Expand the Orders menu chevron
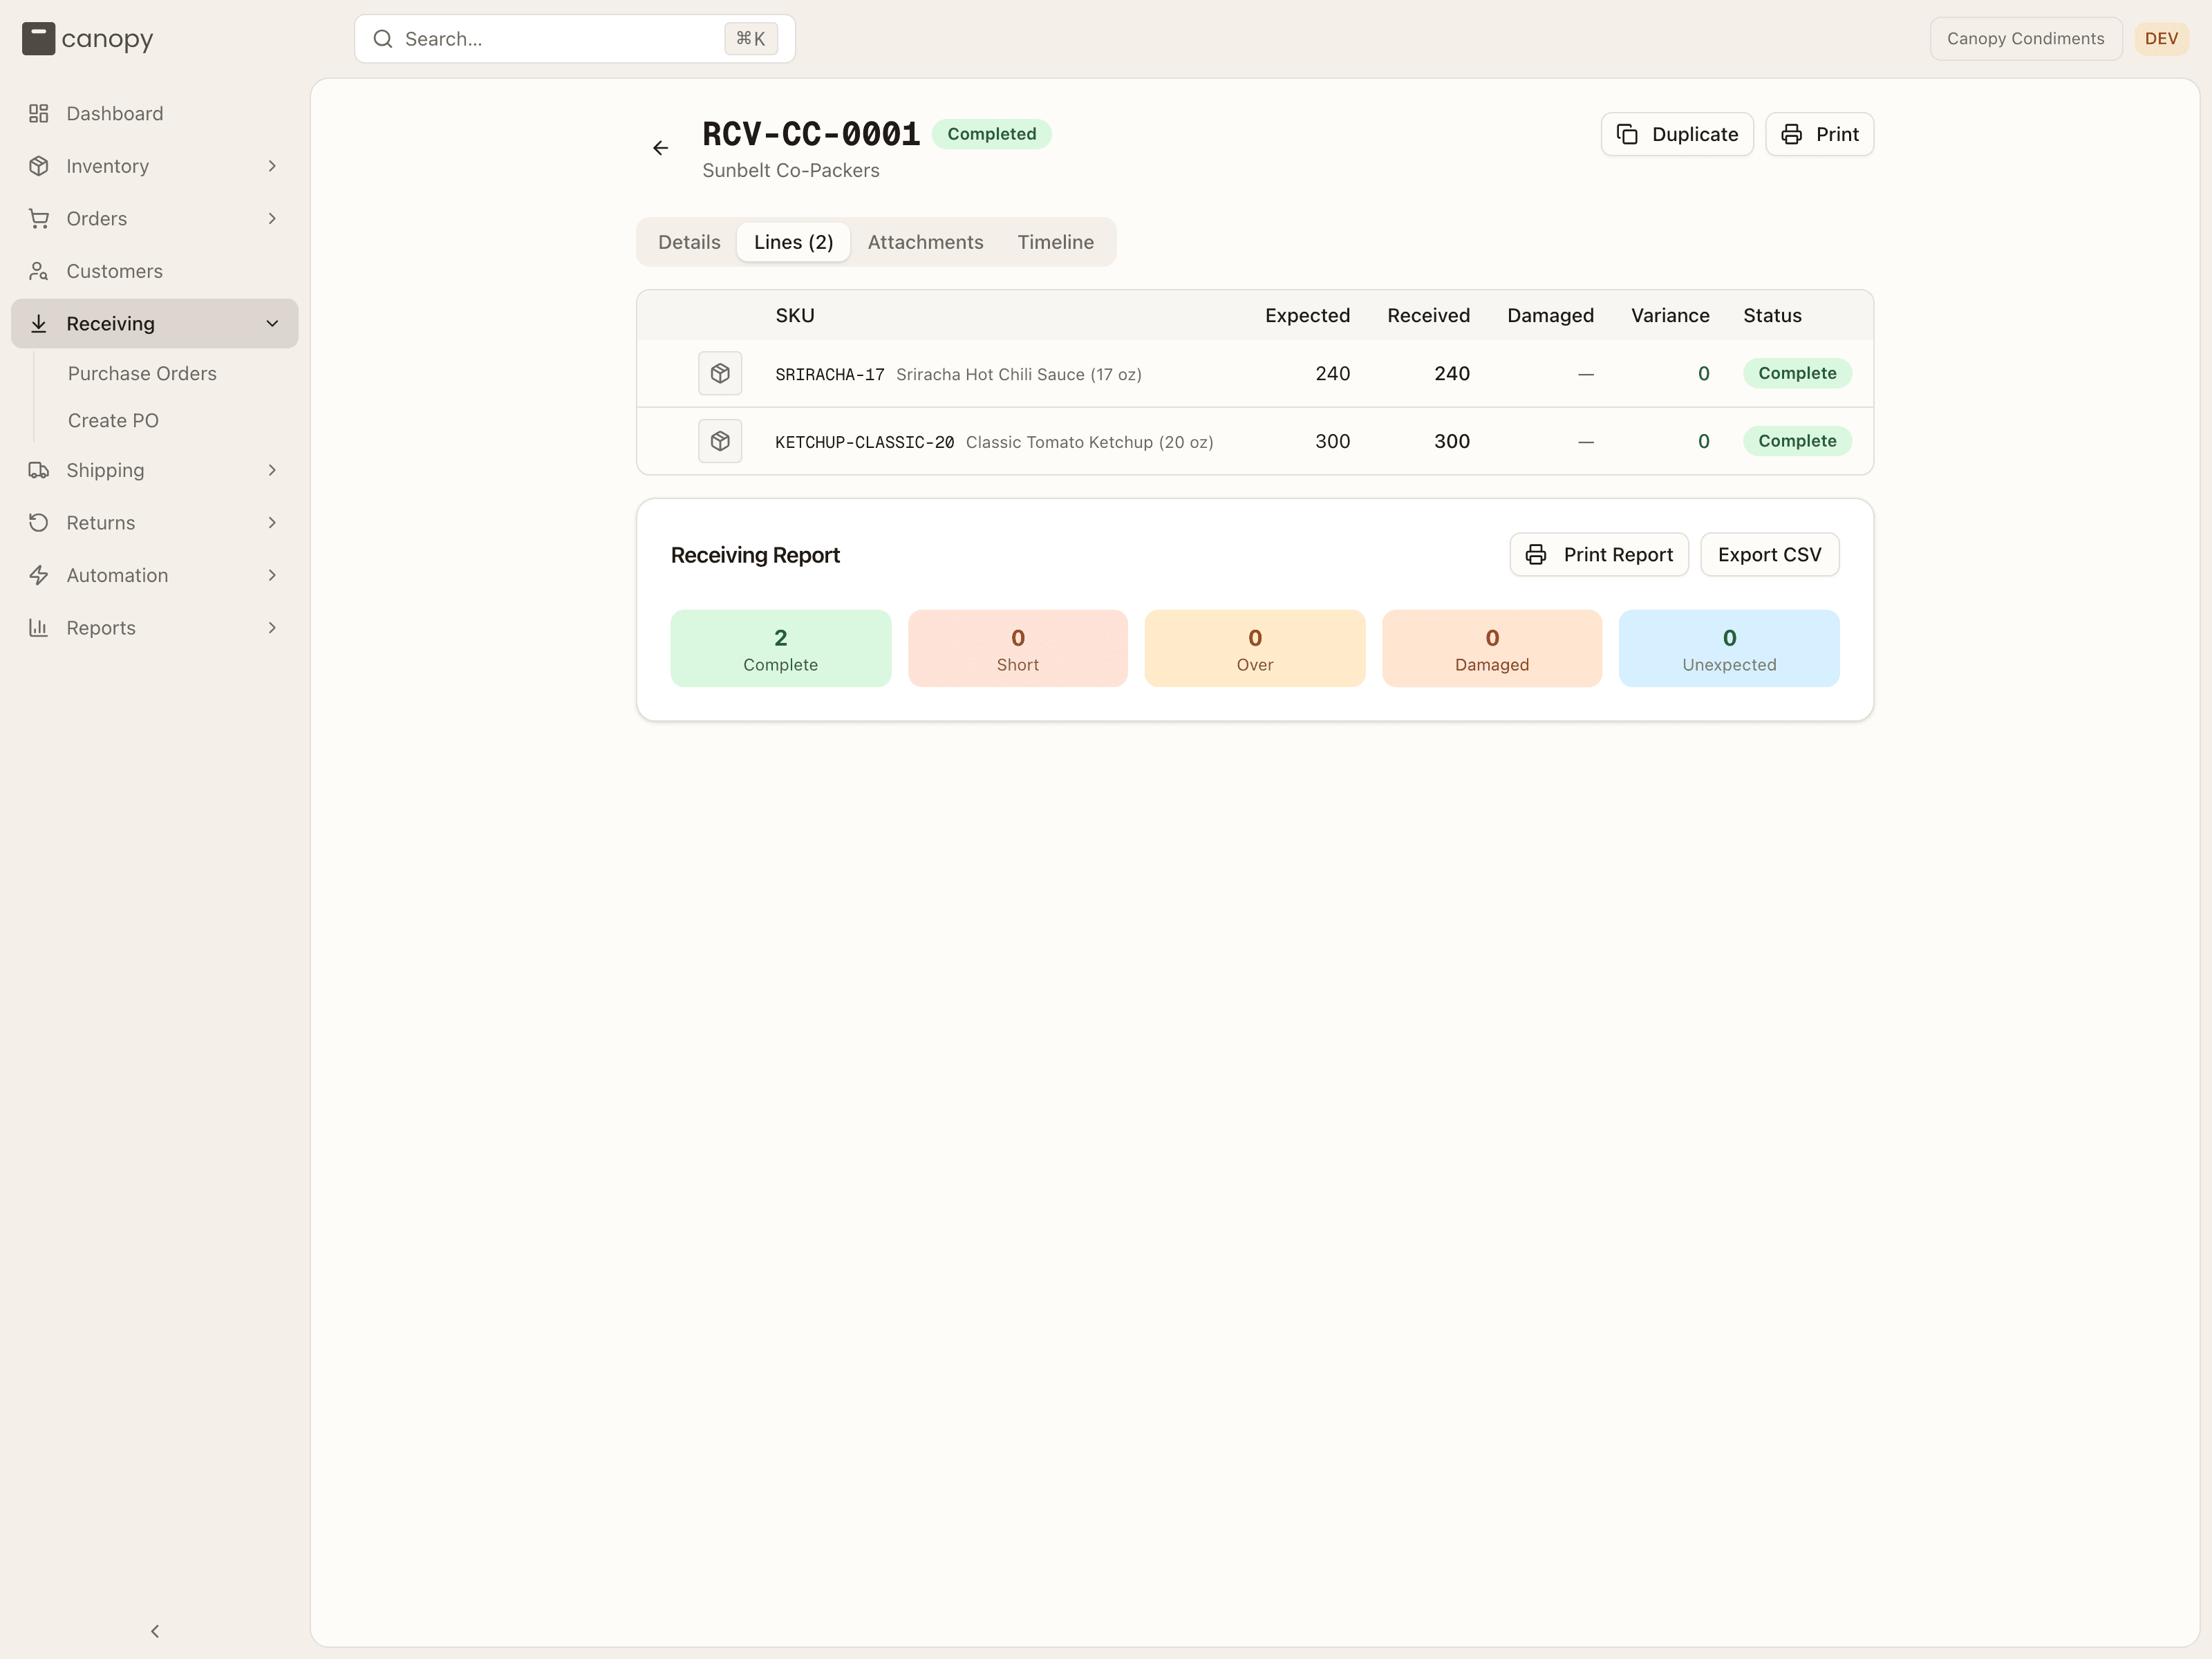 pos(272,218)
